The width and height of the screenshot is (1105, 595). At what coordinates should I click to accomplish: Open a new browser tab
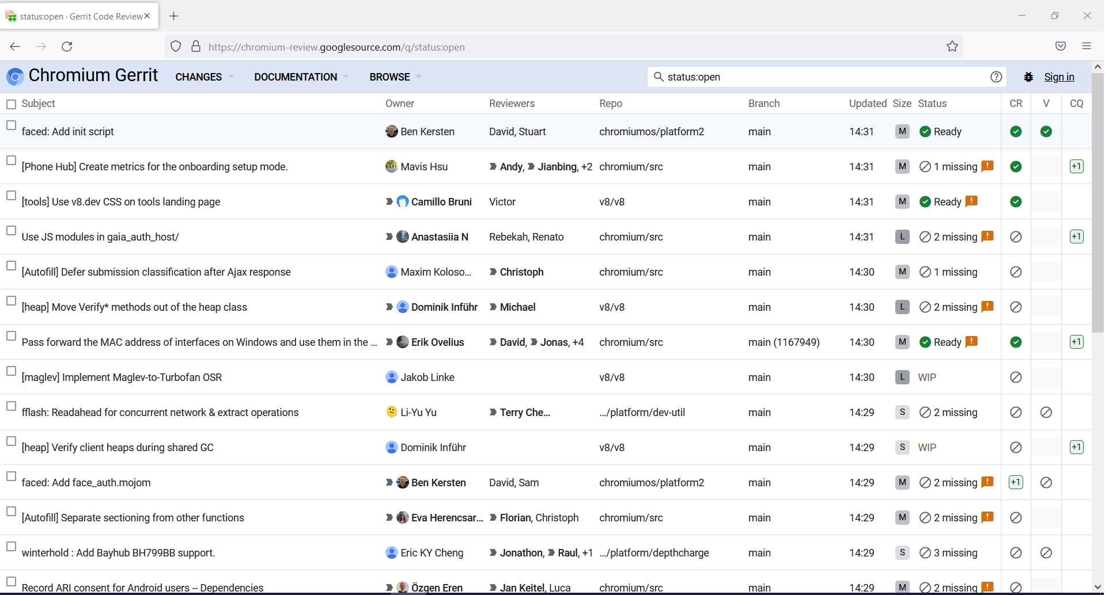(174, 16)
